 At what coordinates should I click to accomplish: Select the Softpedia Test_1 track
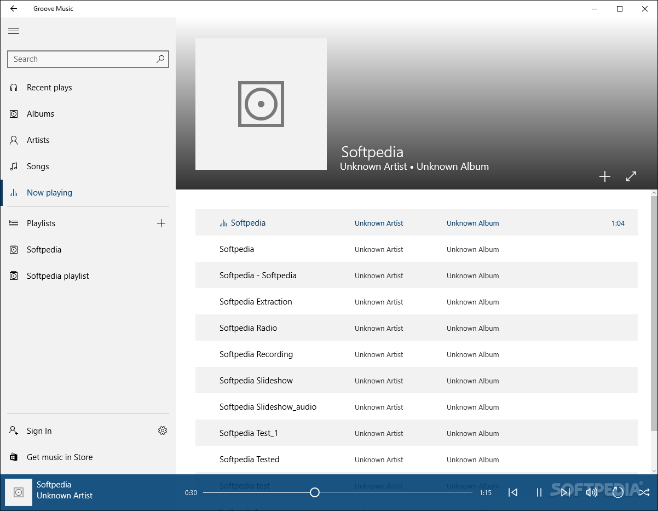coord(417,433)
